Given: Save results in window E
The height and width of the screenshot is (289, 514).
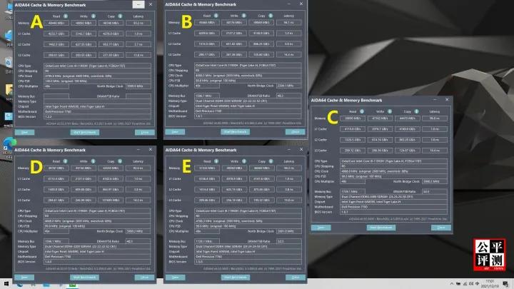Looking at the screenshot, I should [176, 277].
